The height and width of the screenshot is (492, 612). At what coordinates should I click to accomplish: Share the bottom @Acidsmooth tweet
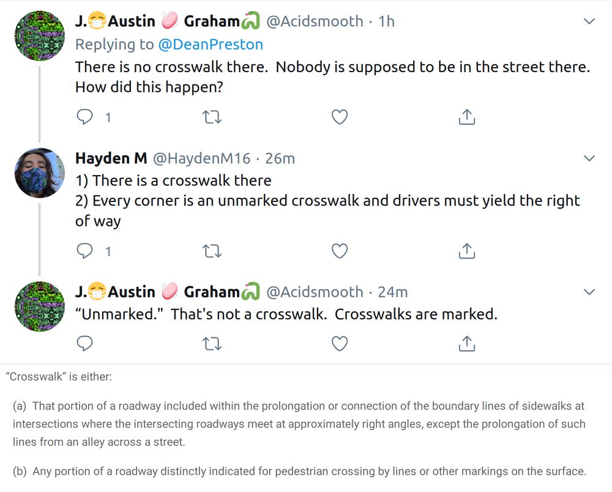[467, 343]
